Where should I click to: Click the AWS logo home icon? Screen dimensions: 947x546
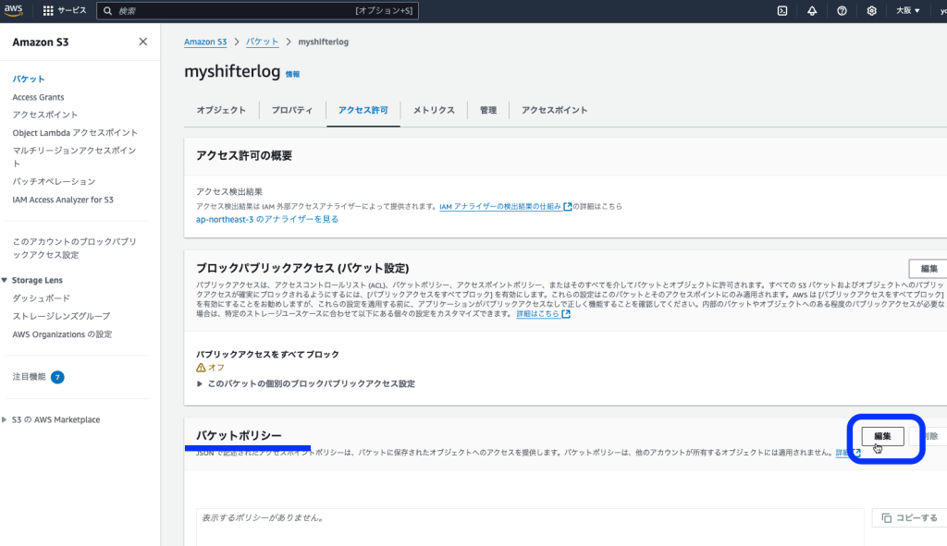[x=13, y=10]
